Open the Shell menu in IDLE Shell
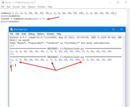The height and width of the screenshot is (107, 130). 24,34
